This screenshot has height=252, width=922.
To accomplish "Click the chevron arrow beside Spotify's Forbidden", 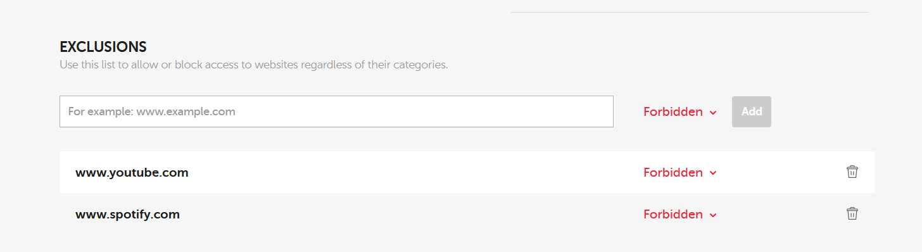I will [x=713, y=215].
